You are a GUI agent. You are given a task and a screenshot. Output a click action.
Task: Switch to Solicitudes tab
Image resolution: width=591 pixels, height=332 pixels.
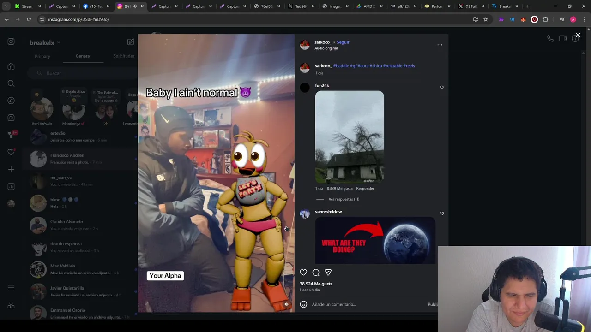[124, 56]
